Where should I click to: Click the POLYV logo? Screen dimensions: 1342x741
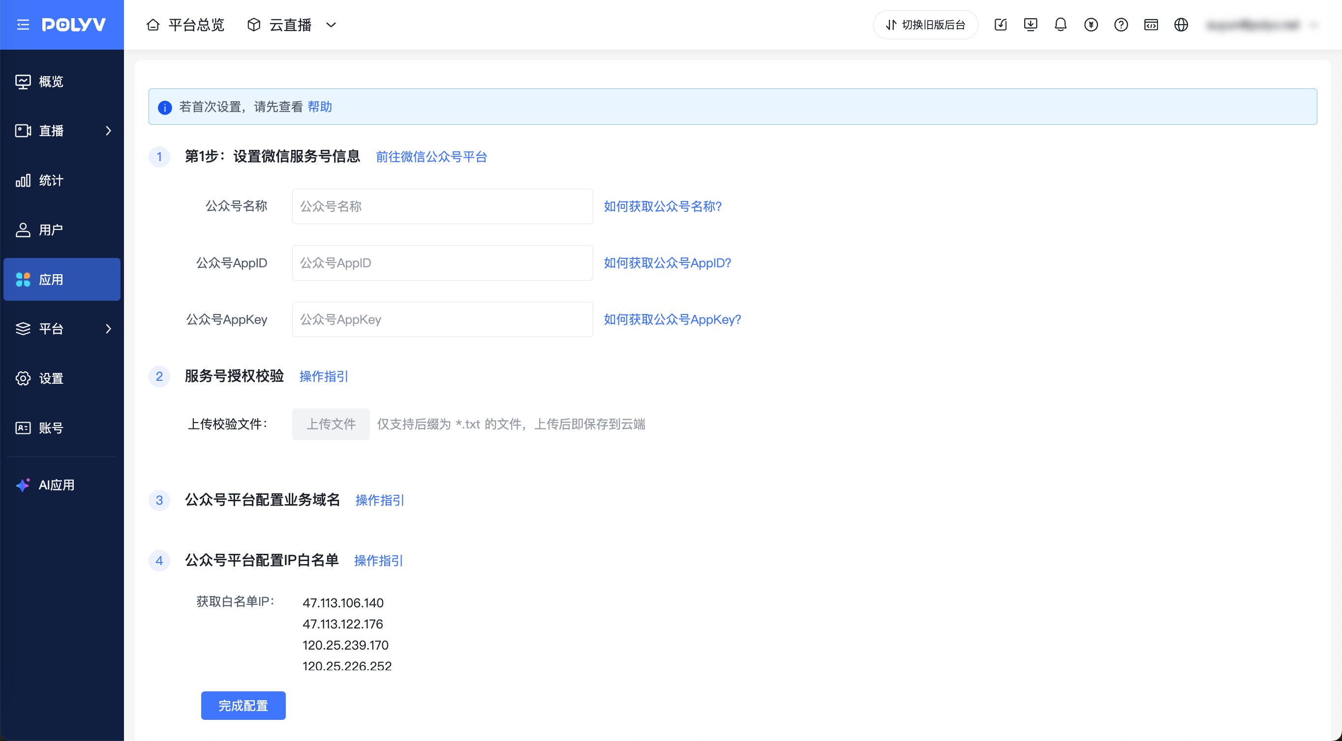tap(73, 25)
